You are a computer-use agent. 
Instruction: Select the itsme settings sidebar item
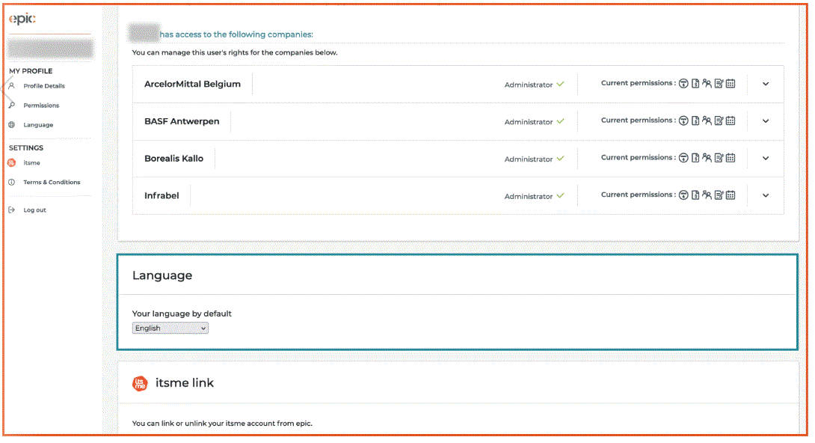pos(31,163)
